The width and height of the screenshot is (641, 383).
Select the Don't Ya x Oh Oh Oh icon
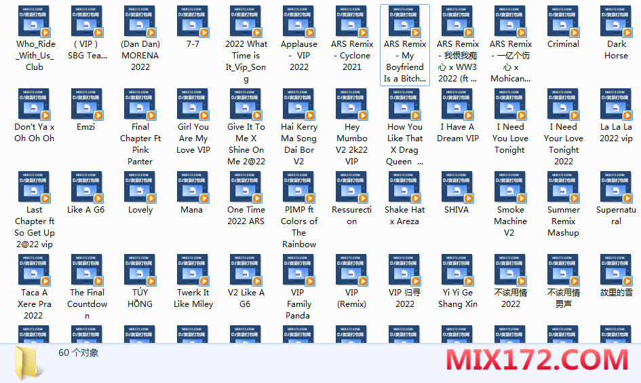[34, 105]
